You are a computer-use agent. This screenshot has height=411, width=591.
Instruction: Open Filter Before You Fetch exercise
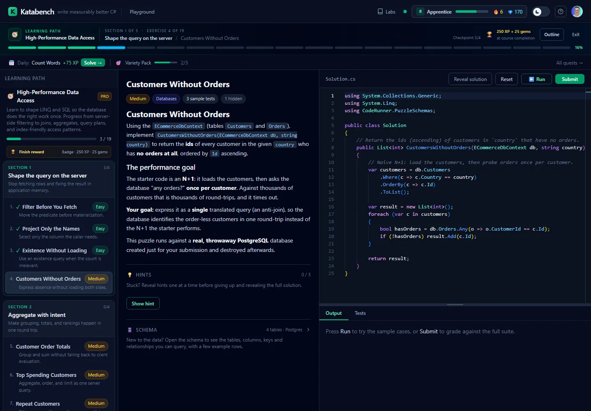tap(59, 210)
